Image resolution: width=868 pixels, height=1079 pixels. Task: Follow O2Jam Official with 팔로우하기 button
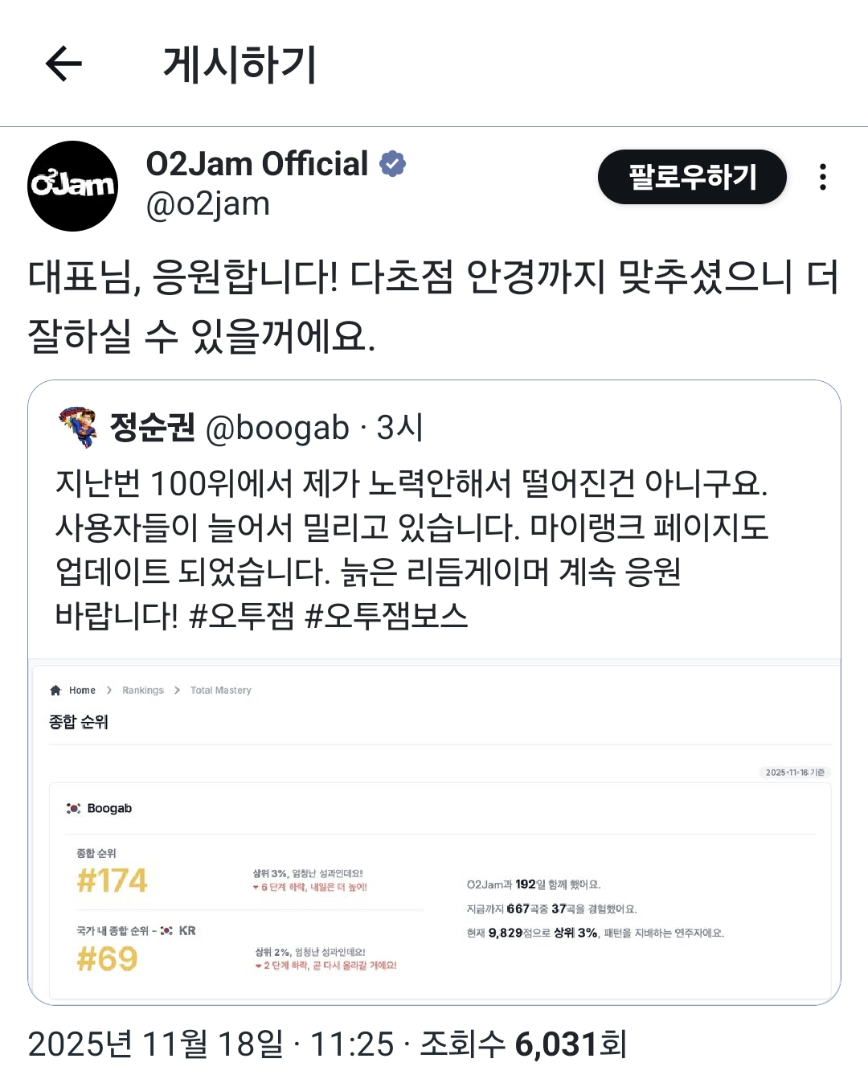pos(692,177)
